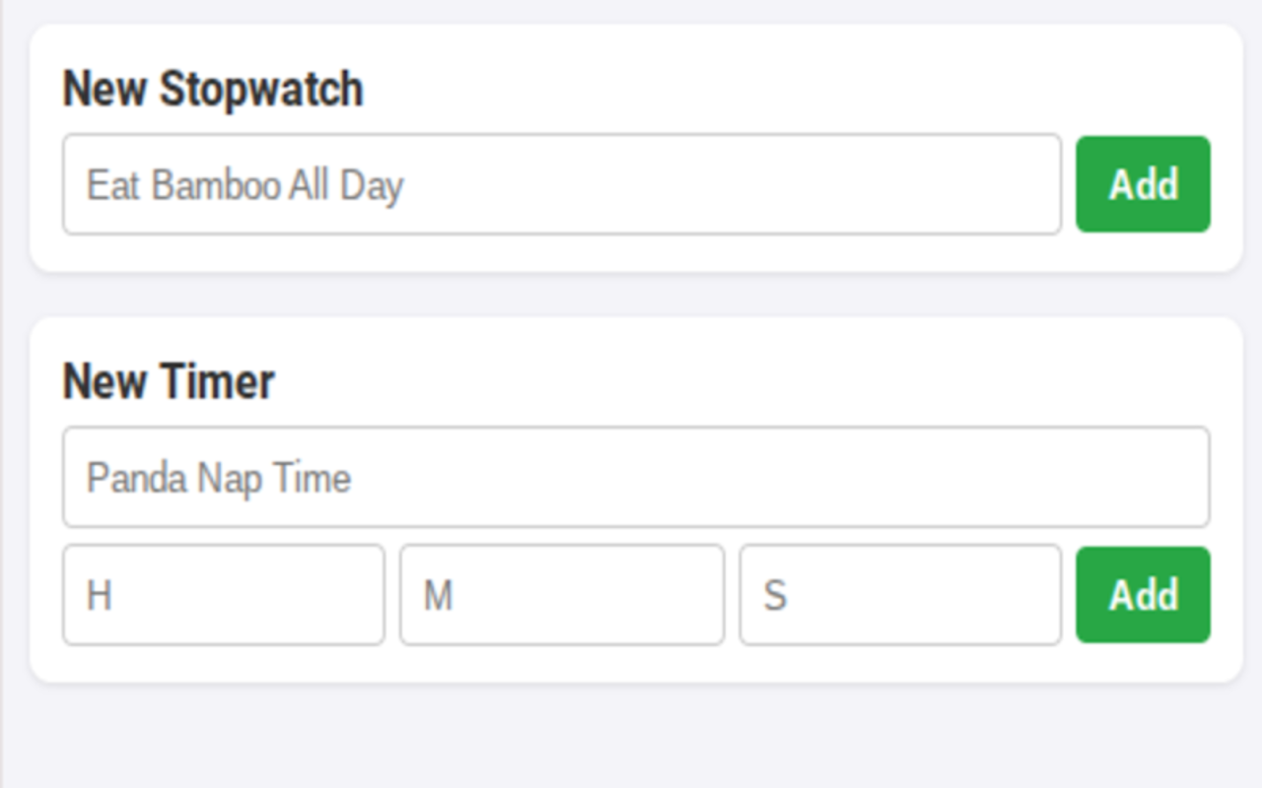
Task: Click the timer name placeholder text
Action: 219,478
